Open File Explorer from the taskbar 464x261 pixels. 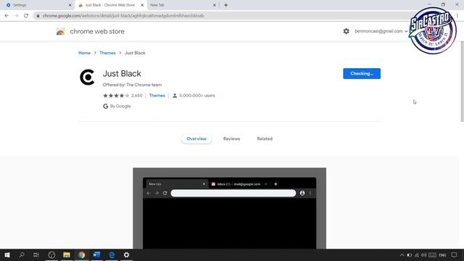tap(67, 254)
